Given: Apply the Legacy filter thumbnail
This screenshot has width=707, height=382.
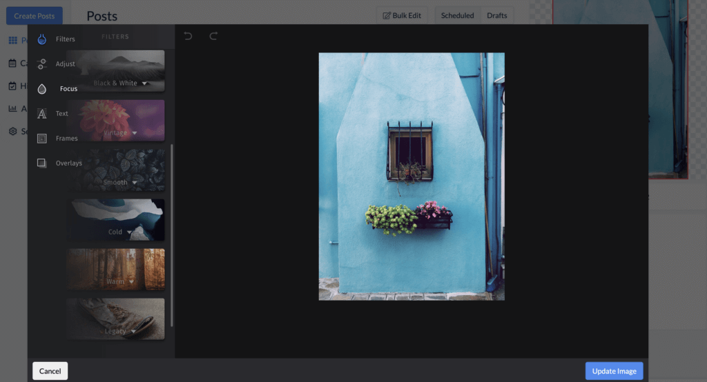Looking at the screenshot, I should click(115, 319).
